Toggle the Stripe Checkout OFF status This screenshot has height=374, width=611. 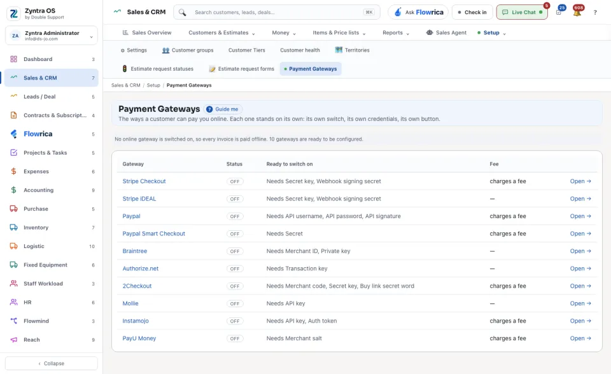click(235, 181)
